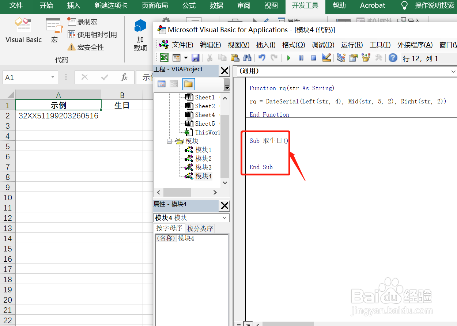Click Excel formula bar fx insert function

[124, 77]
